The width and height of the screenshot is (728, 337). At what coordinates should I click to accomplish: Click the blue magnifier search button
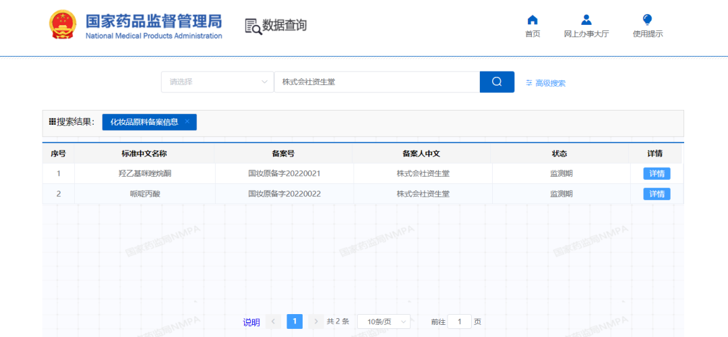point(497,82)
